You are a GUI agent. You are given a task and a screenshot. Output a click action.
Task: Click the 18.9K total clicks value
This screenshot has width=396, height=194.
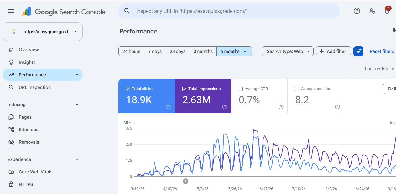(x=139, y=100)
